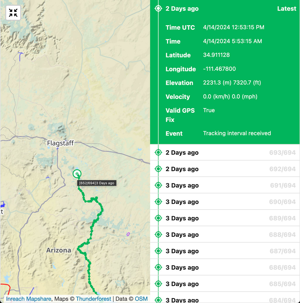Select the purple outlined area marker on map

point(128,234)
